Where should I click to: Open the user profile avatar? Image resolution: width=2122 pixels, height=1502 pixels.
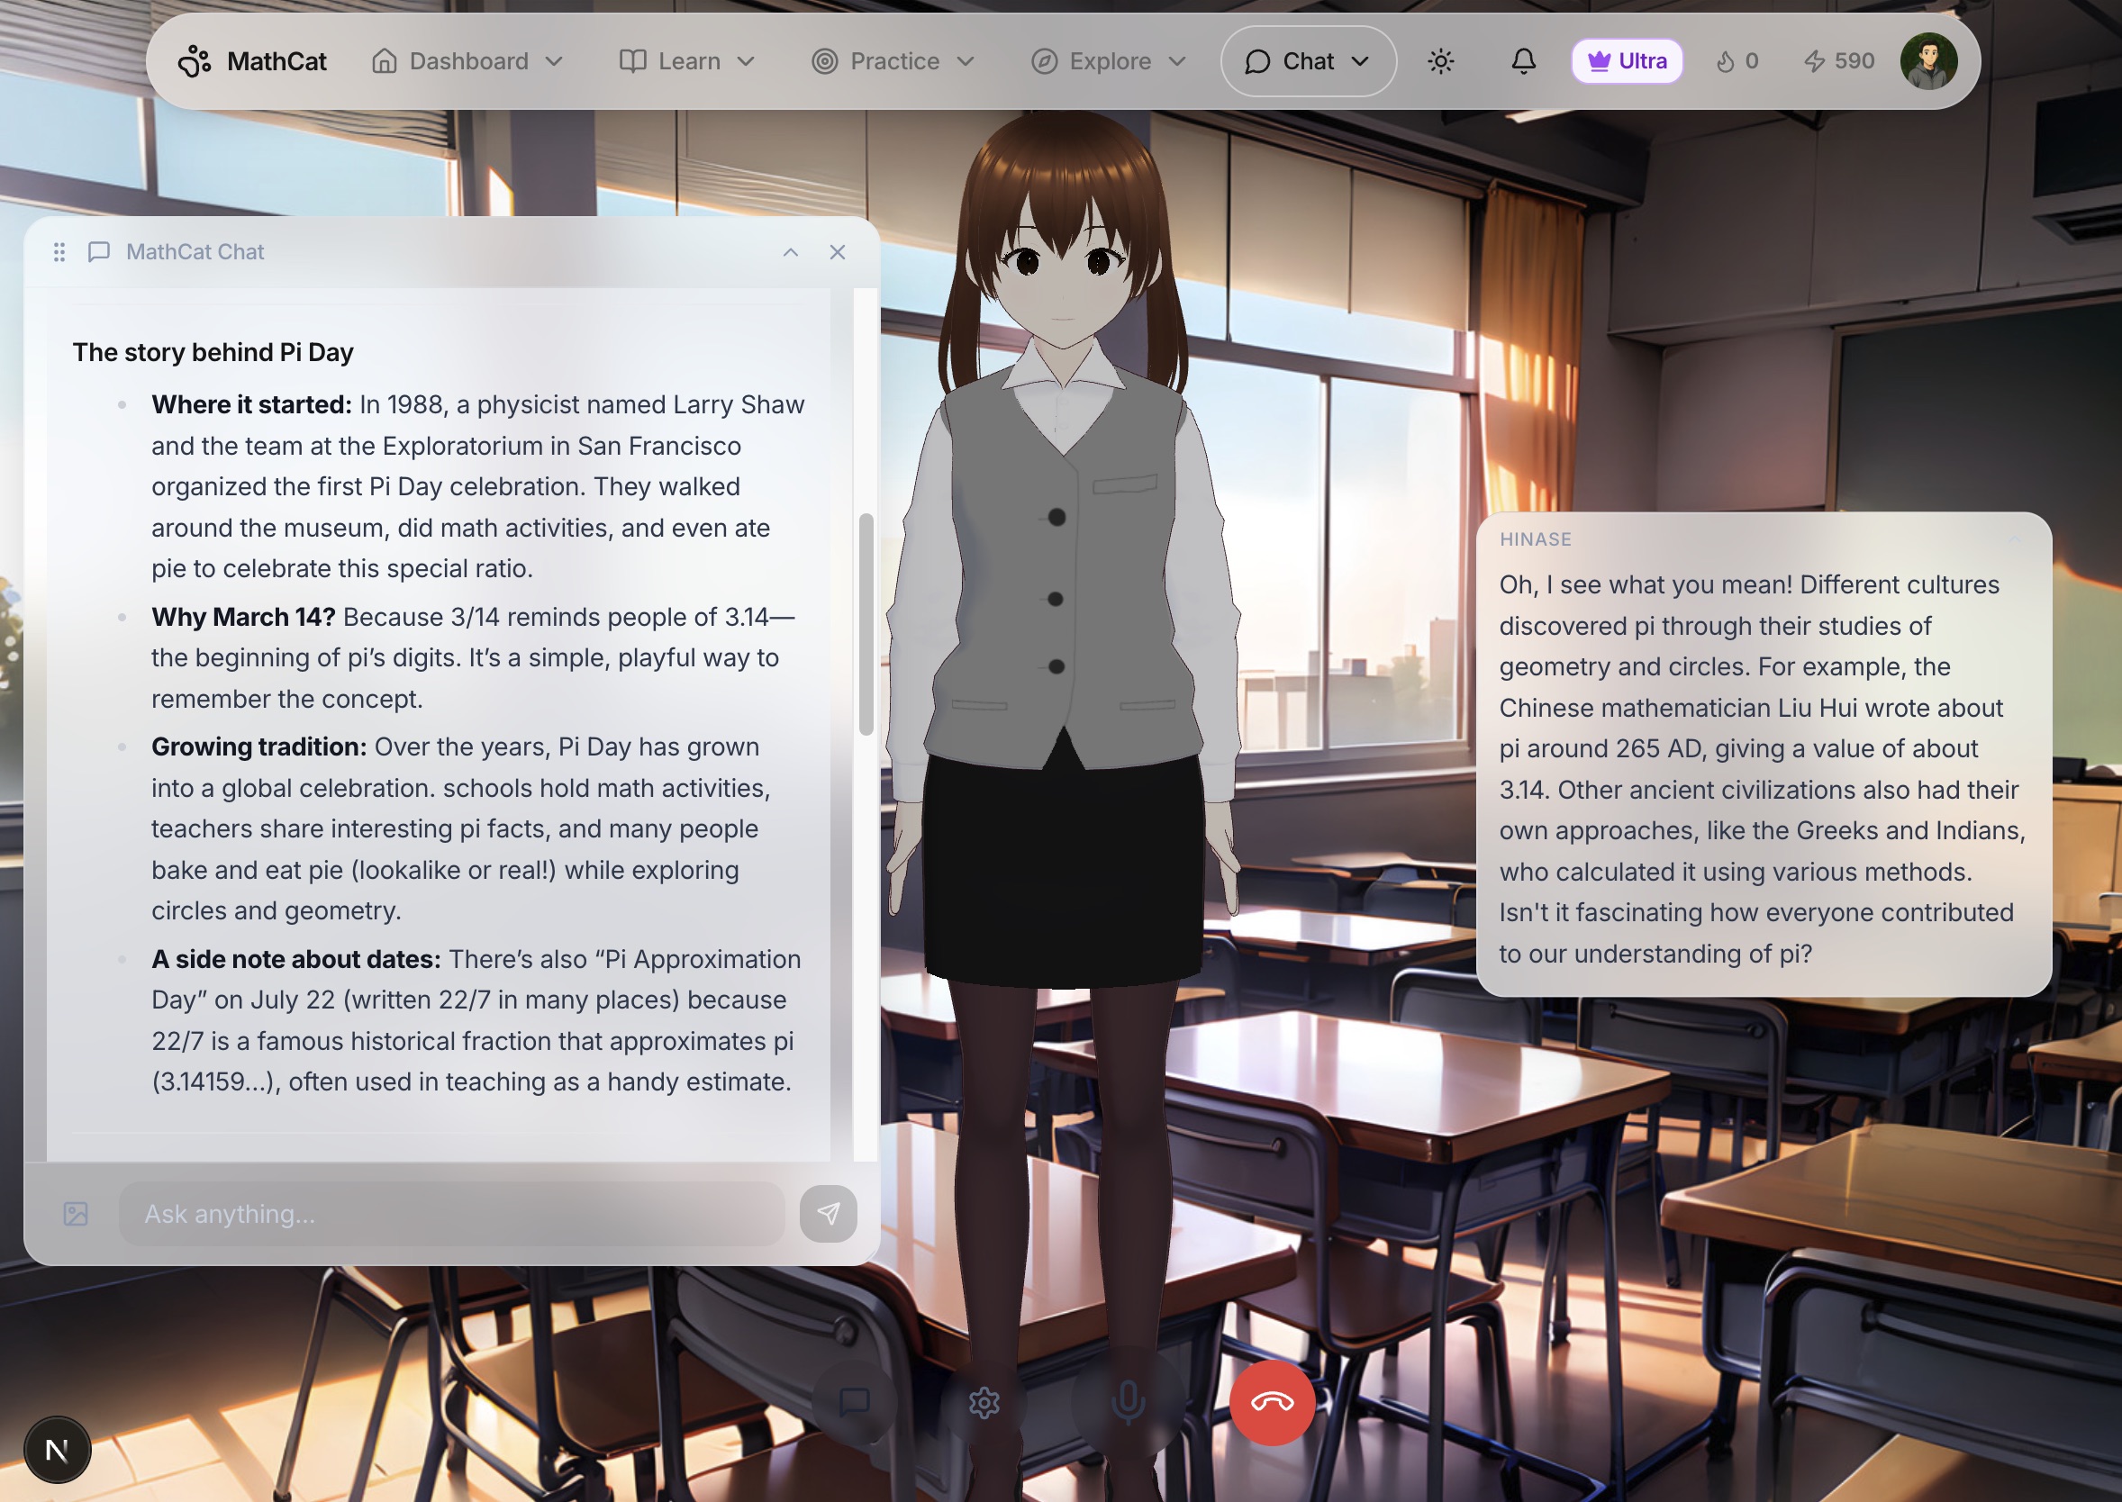(1927, 61)
